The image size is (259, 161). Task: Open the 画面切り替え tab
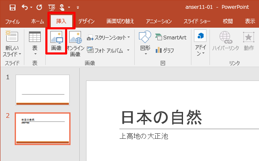point(120,21)
